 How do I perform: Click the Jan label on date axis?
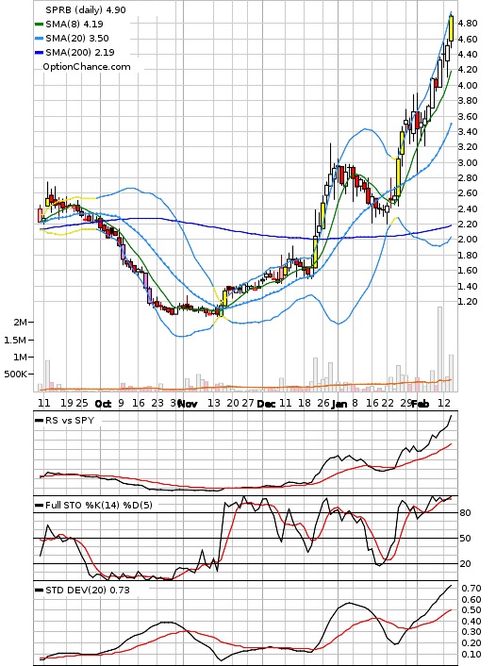pos(339,404)
